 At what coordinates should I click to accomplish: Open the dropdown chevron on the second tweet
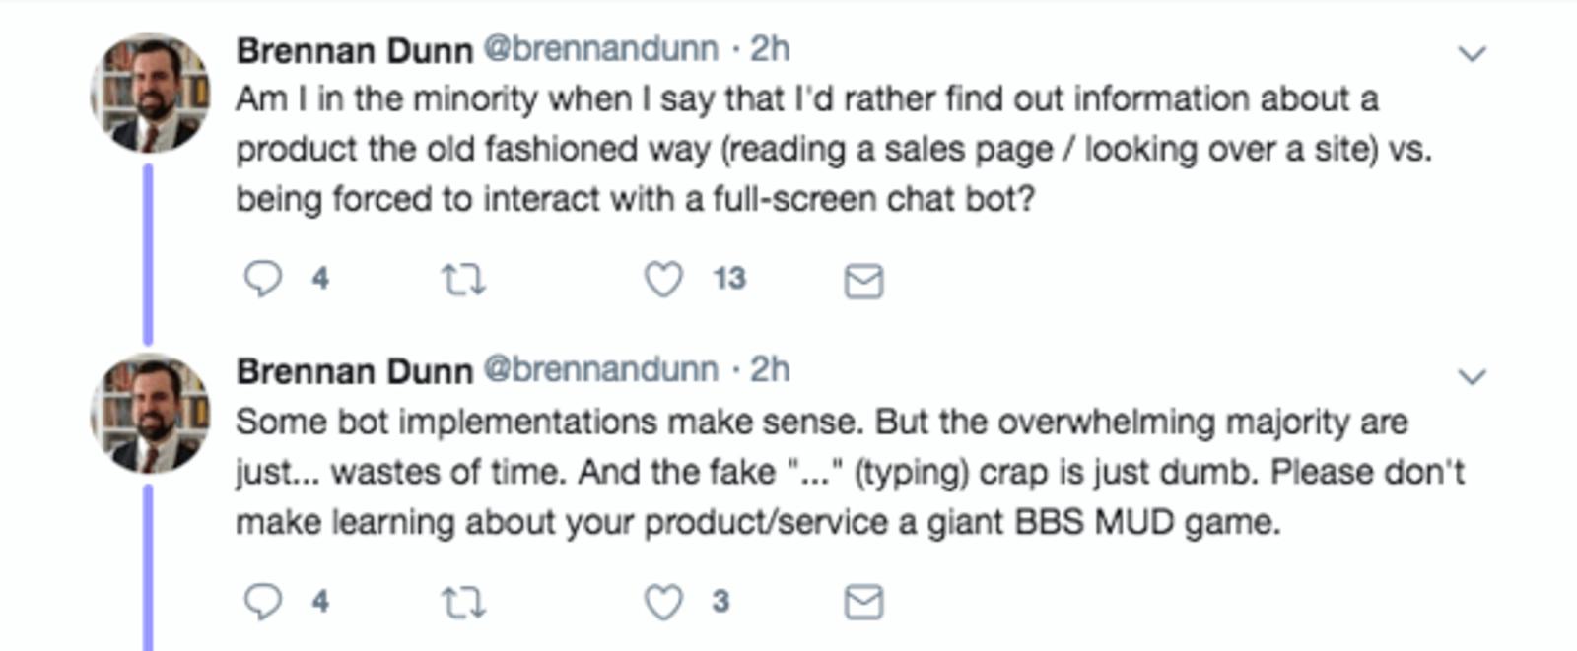[x=1473, y=374]
